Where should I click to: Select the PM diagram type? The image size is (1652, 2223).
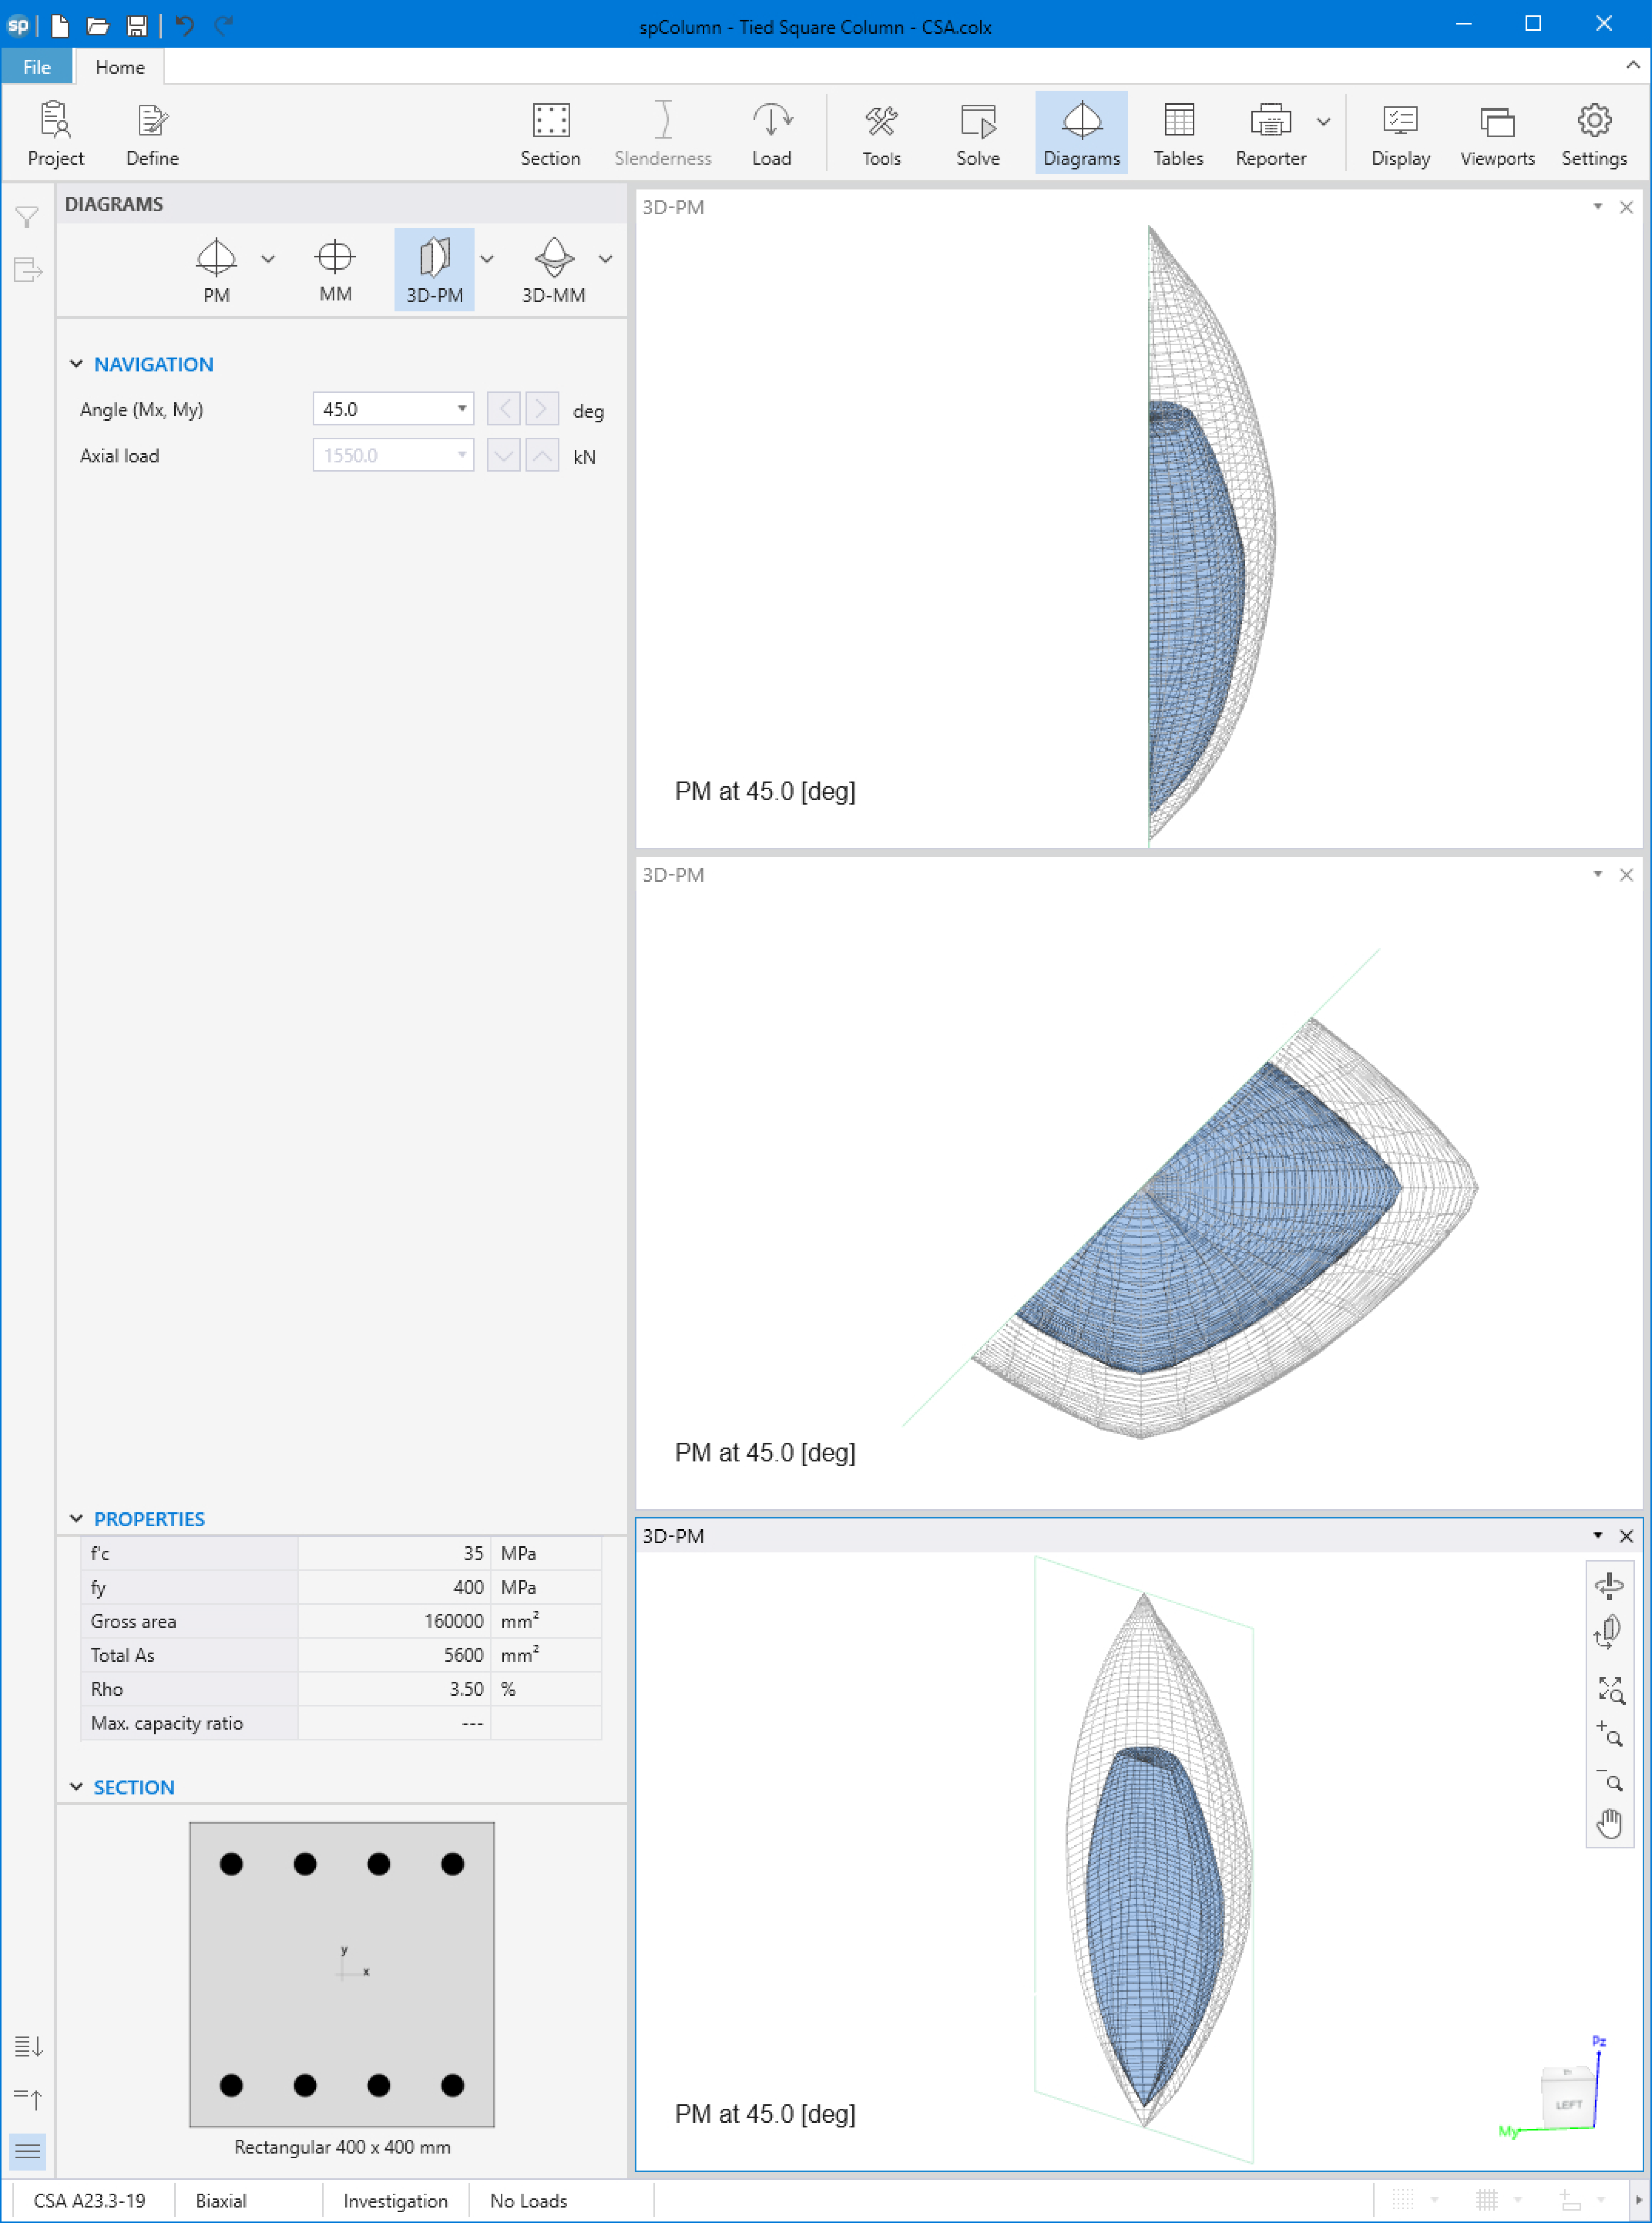[216, 270]
